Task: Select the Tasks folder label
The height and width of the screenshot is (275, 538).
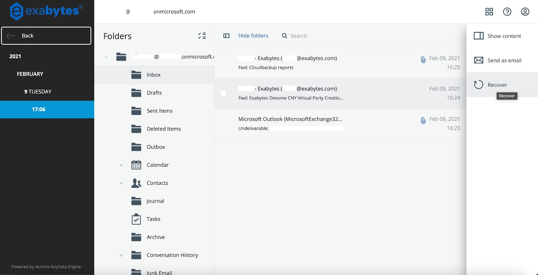Action: pos(154,219)
